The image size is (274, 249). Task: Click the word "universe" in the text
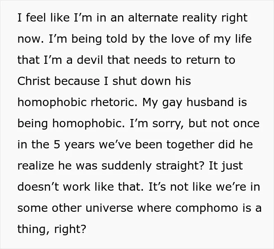109,208
